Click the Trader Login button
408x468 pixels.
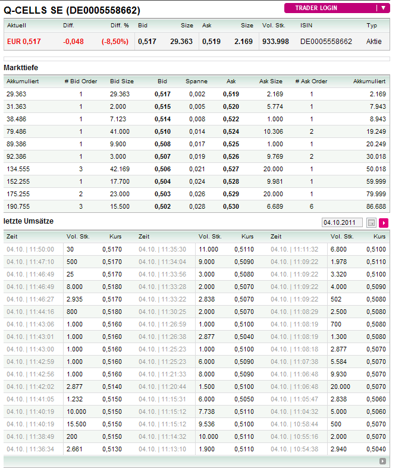(x=332, y=8)
